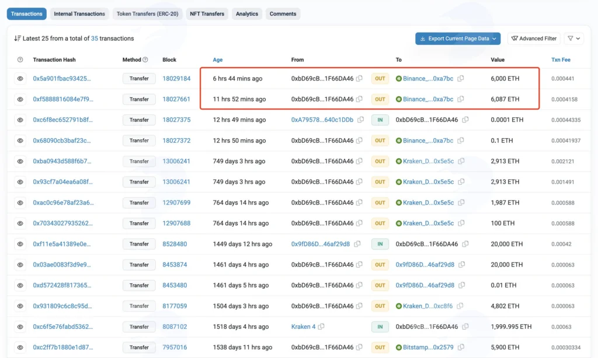Preview transaction 0x03ae0083f3d9e9 with eye icon
Screen dimensions: 598x358
20,265
